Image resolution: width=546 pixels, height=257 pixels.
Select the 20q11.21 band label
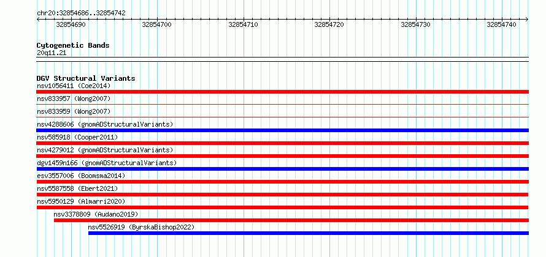click(x=52, y=53)
